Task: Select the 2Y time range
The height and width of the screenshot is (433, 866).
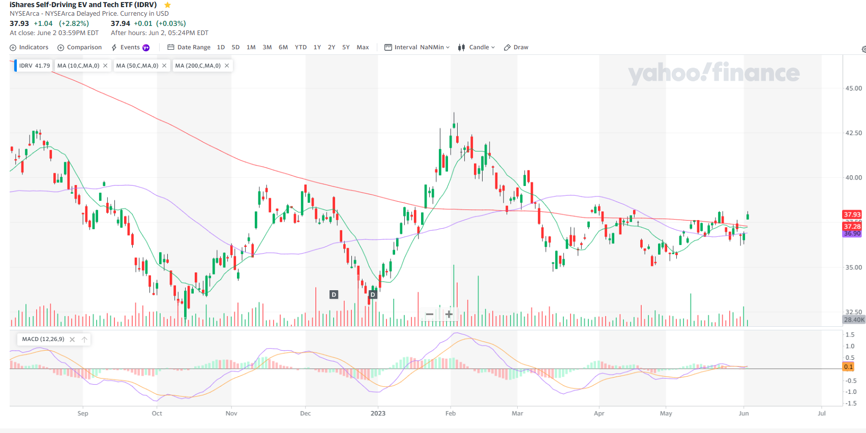Action: [332, 47]
